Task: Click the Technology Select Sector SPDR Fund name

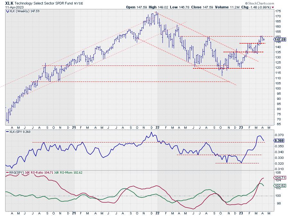Action: pos(51,3)
